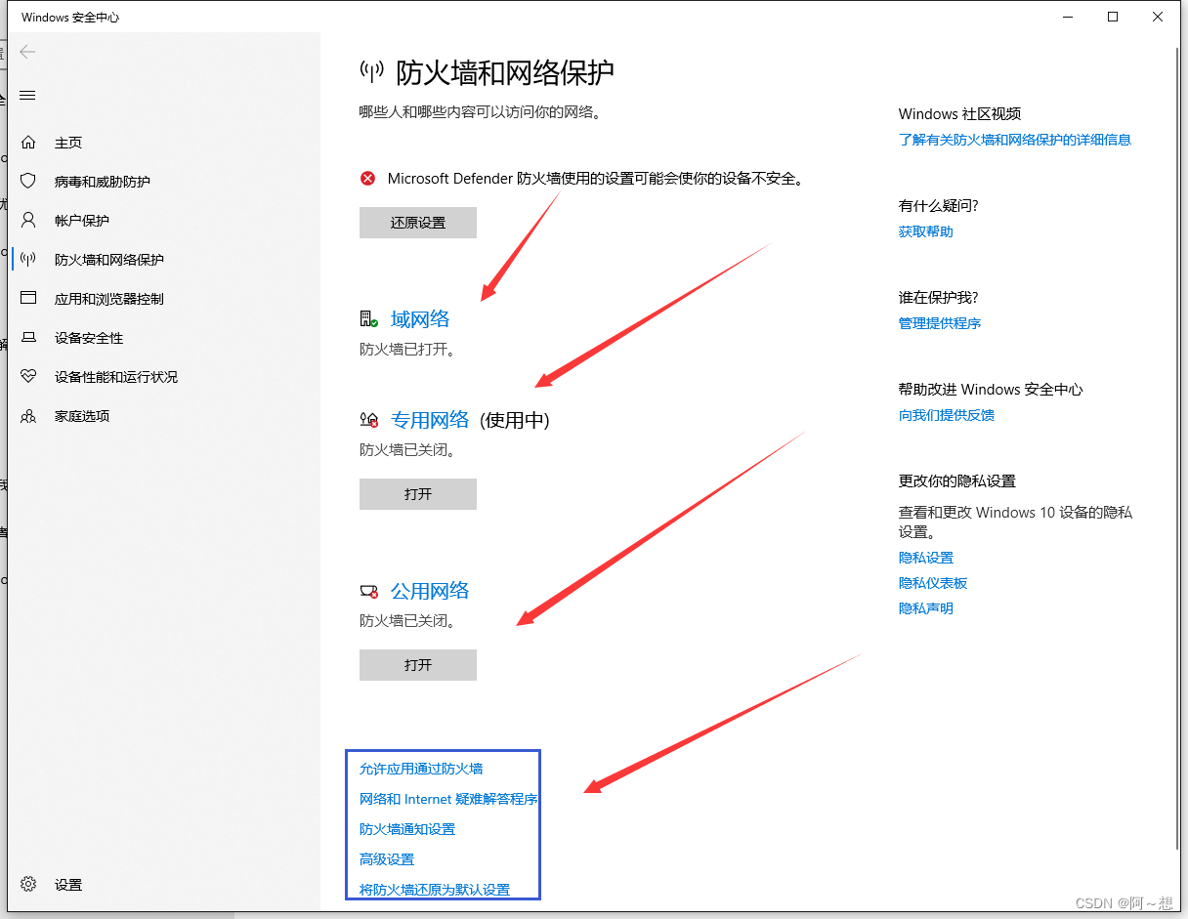
Task: Click the red error warning icon
Action: click(x=367, y=179)
